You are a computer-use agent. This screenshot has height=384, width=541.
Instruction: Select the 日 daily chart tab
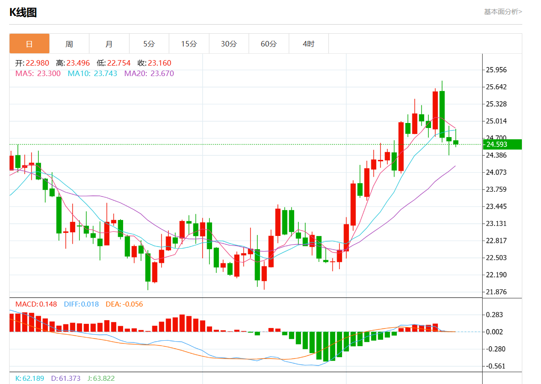click(29, 44)
